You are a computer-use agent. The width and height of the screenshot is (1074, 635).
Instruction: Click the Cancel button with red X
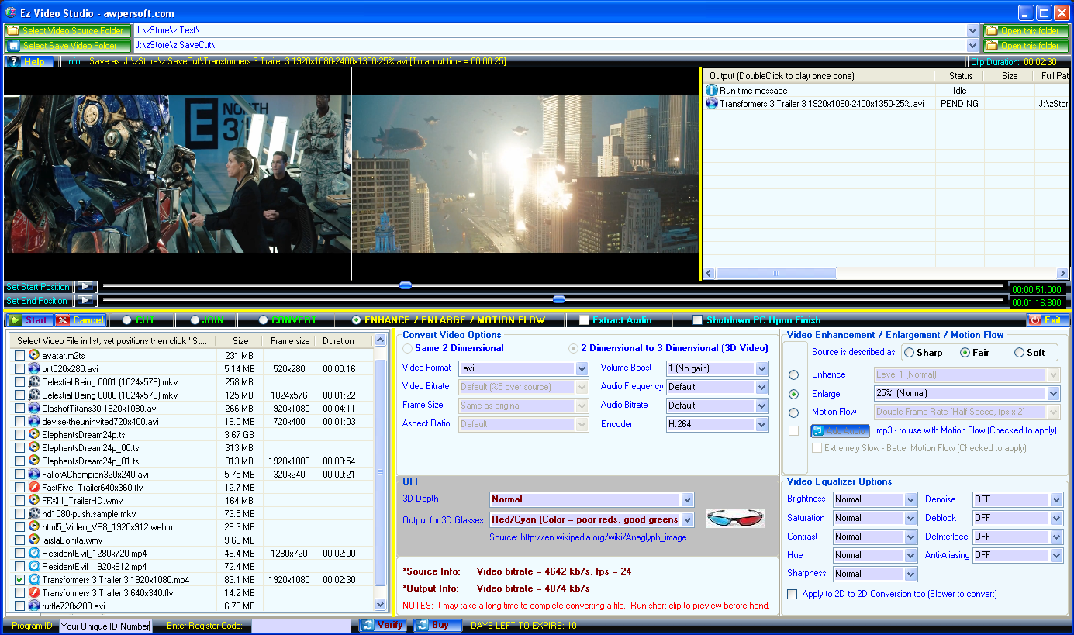(81, 320)
